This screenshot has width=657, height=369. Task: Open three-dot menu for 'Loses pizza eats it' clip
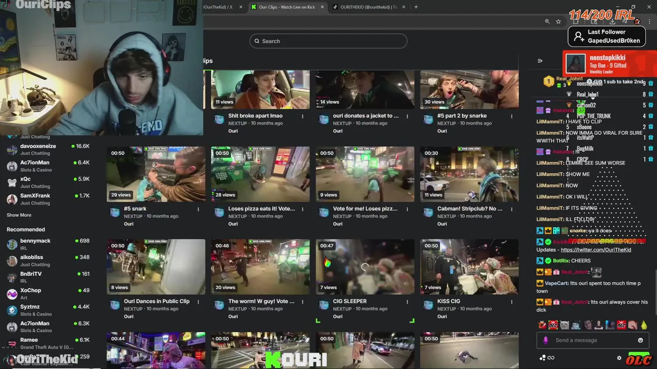pos(303,209)
